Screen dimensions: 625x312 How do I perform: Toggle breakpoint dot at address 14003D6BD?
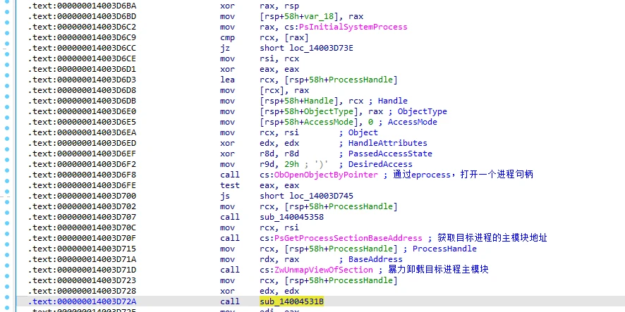click(x=7, y=12)
